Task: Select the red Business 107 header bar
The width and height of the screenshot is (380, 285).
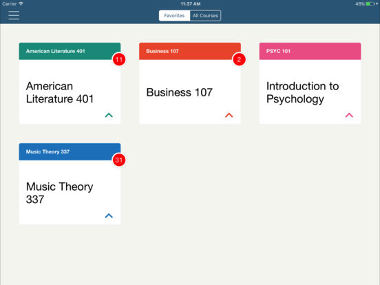Action: coord(190,51)
